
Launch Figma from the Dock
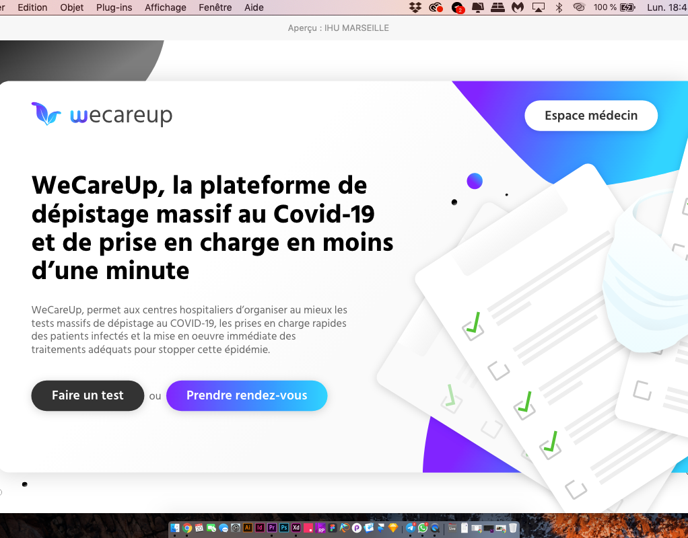tap(333, 528)
